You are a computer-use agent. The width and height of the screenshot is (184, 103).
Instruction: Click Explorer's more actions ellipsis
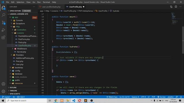click(34, 7)
